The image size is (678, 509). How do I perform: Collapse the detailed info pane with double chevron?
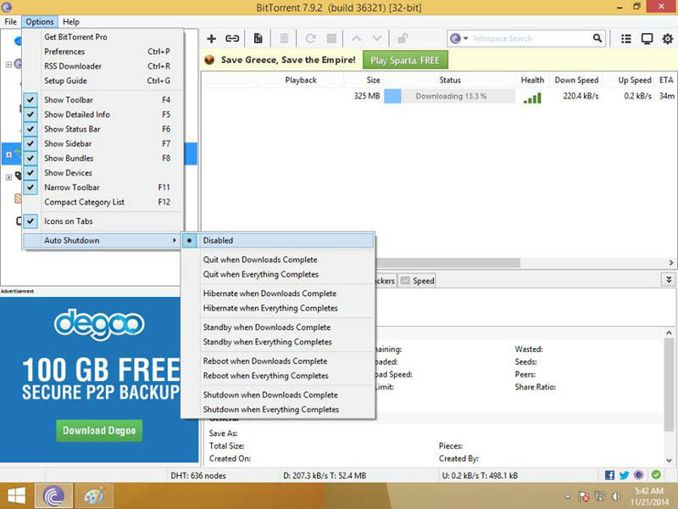click(x=669, y=280)
